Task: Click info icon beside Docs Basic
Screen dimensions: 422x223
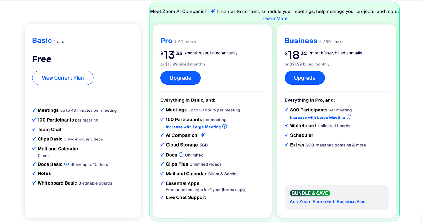Action: 66,164
